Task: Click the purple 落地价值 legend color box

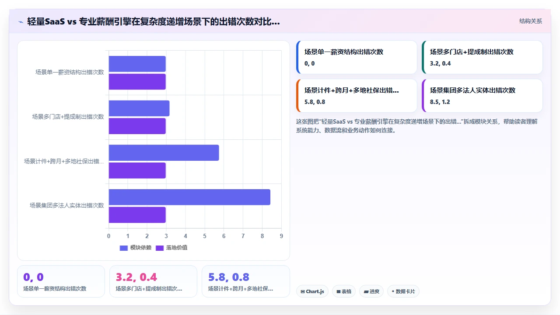Action: [x=160, y=248]
